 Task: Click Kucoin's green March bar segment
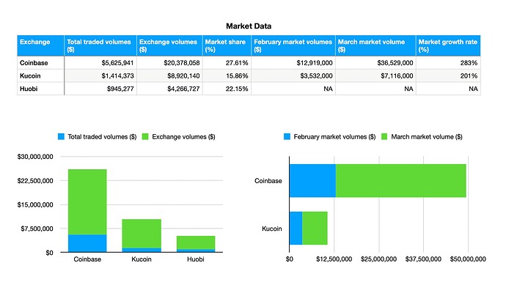pos(315,228)
